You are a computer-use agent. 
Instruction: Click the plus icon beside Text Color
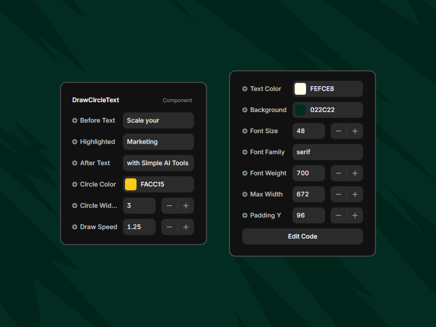click(x=245, y=89)
